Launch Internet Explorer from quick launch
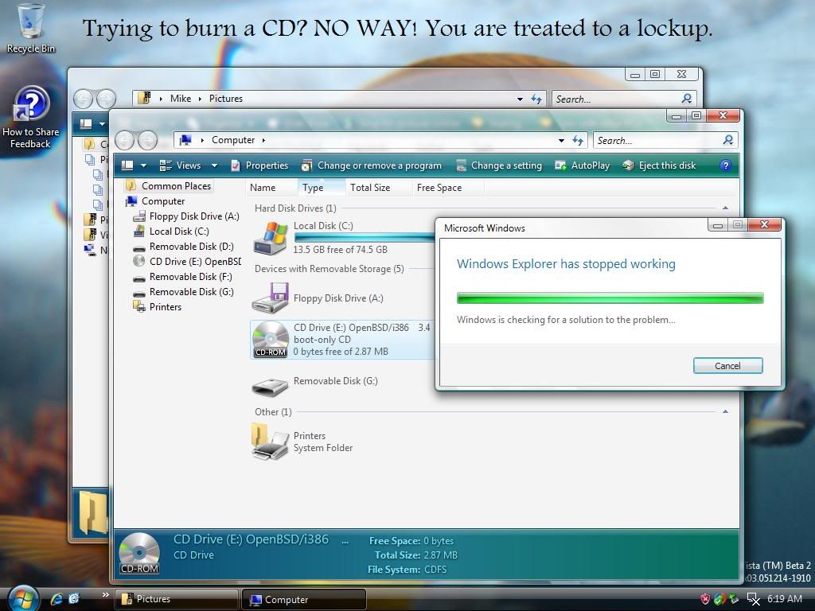 pos(57,599)
